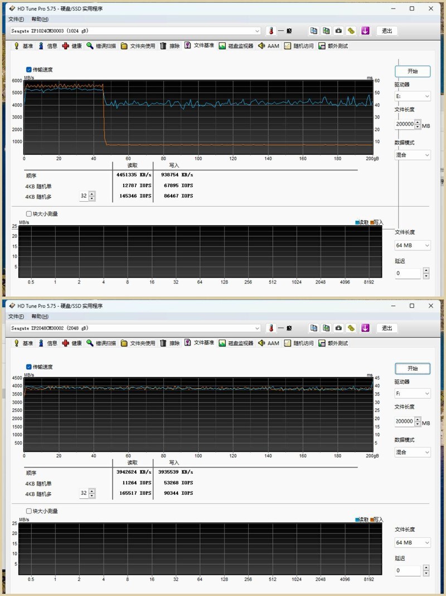Toggle 块大小测量 checkbox in upper window
The image size is (446, 596).
click(29, 214)
